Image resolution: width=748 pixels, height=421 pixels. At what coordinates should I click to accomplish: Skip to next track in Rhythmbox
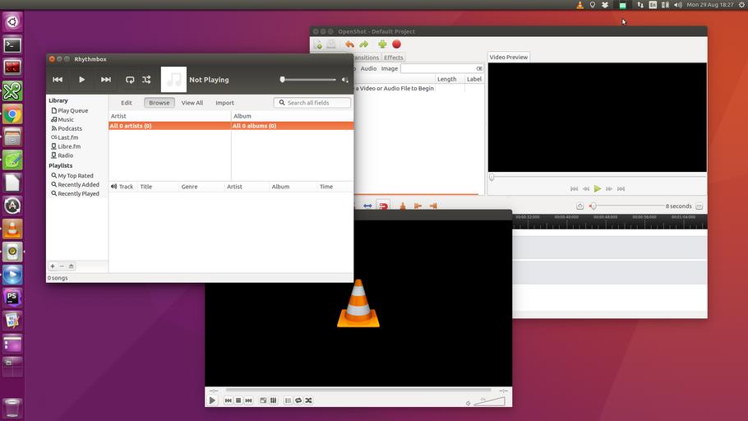click(x=105, y=80)
